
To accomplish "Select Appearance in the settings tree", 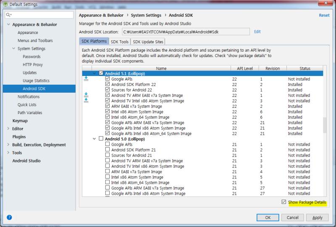I will 28,33.
